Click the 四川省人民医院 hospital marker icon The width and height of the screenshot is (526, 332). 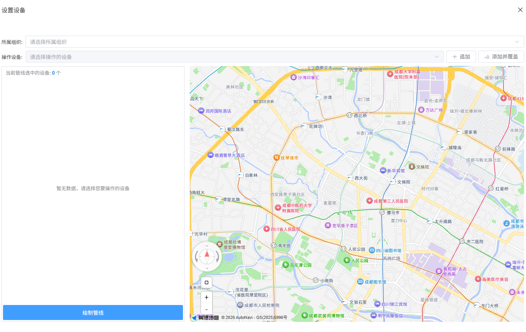tap(267, 229)
